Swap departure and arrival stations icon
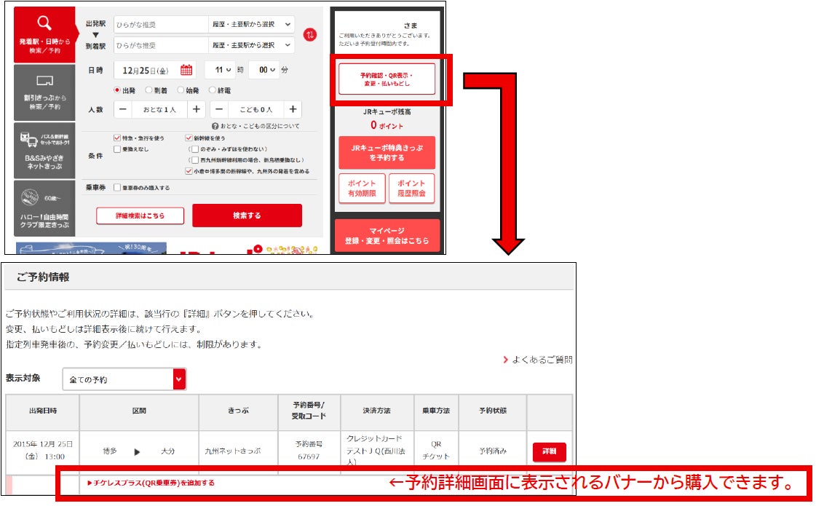The height and width of the screenshot is (506, 816). (310, 35)
